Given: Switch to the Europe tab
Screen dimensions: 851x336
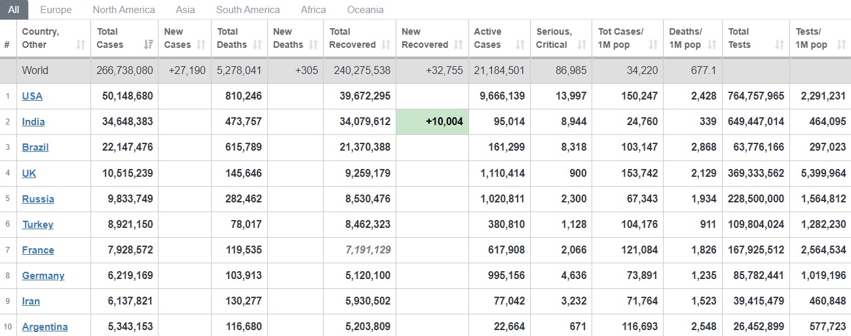Looking at the screenshot, I should (x=56, y=10).
